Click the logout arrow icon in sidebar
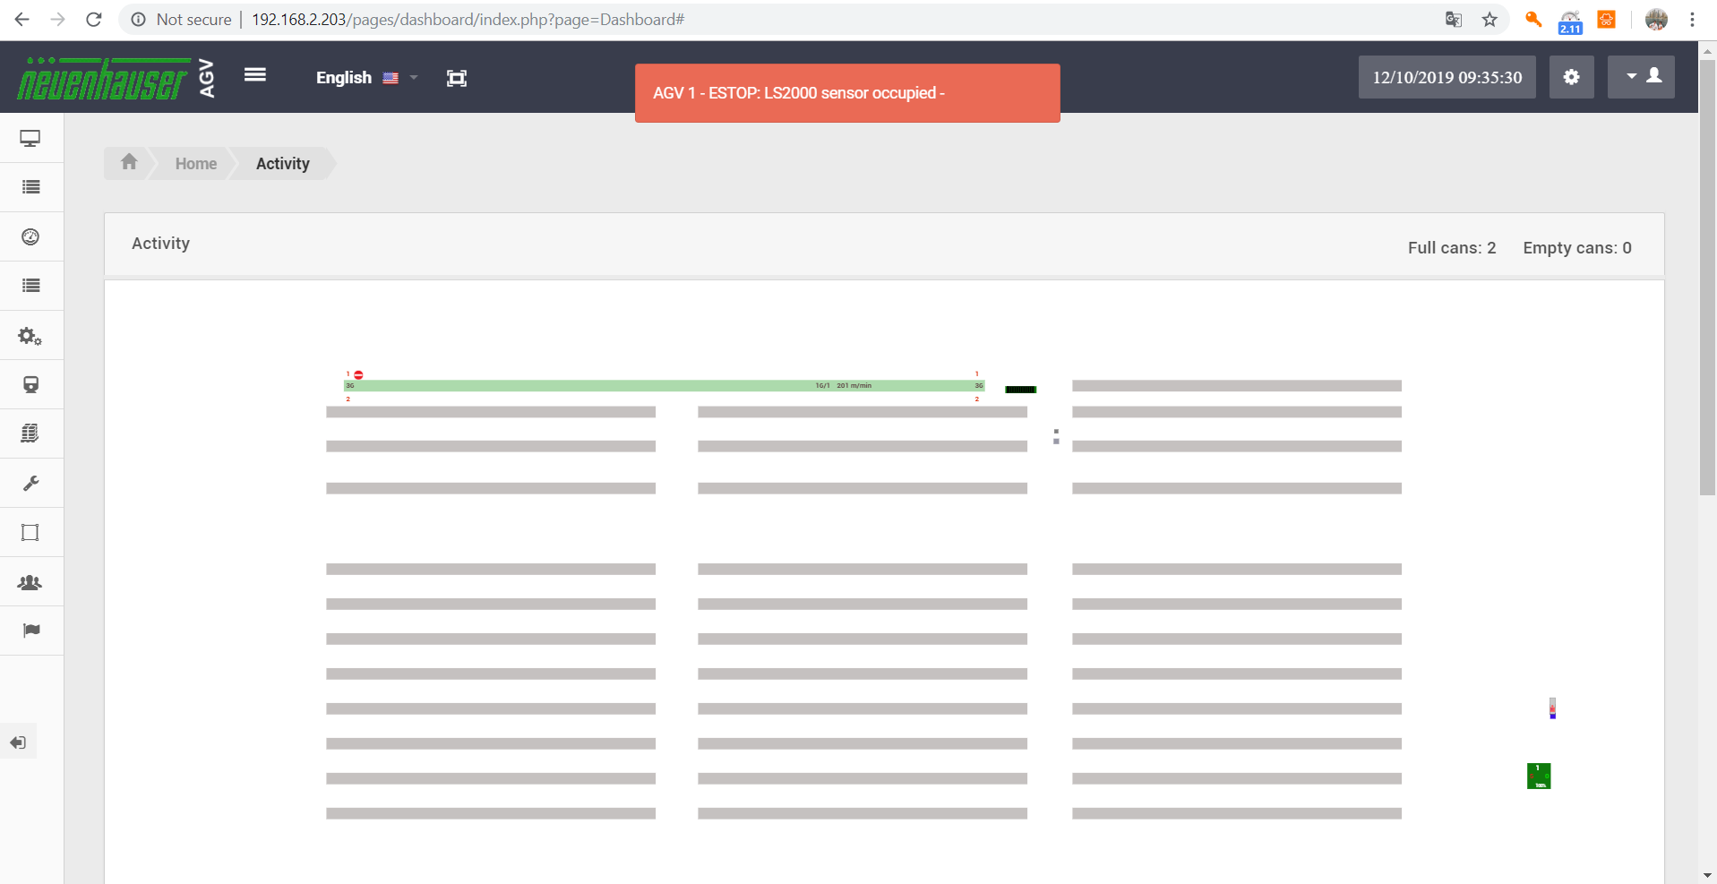 click(19, 742)
